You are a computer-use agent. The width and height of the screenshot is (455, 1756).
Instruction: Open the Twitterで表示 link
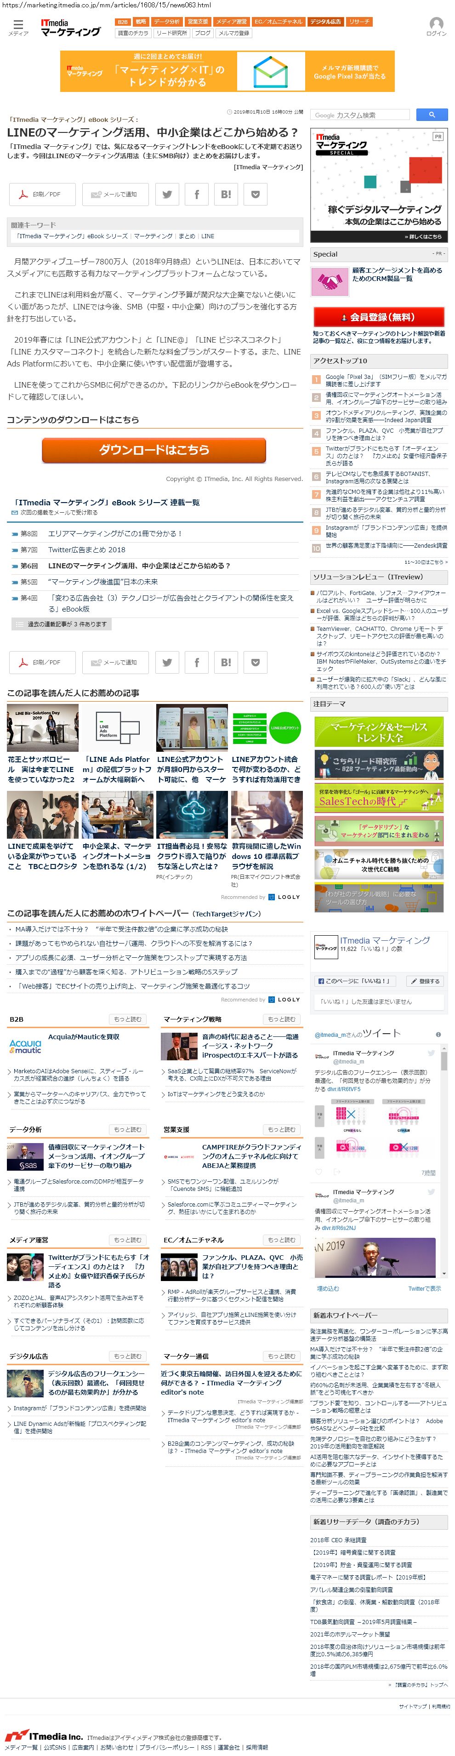coord(424,1288)
